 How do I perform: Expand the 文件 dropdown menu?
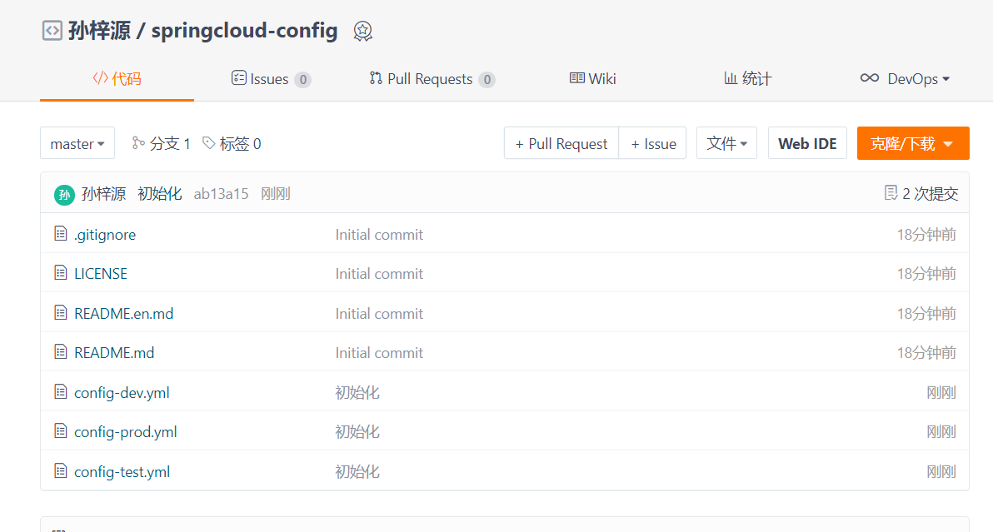pyautogui.click(x=726, y=143)
